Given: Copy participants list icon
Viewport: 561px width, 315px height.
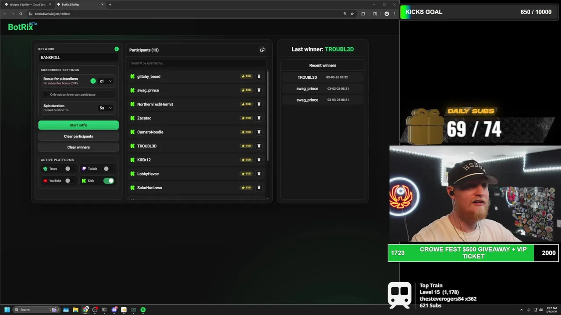Looking at the screenshot, I should pos(262,50).
